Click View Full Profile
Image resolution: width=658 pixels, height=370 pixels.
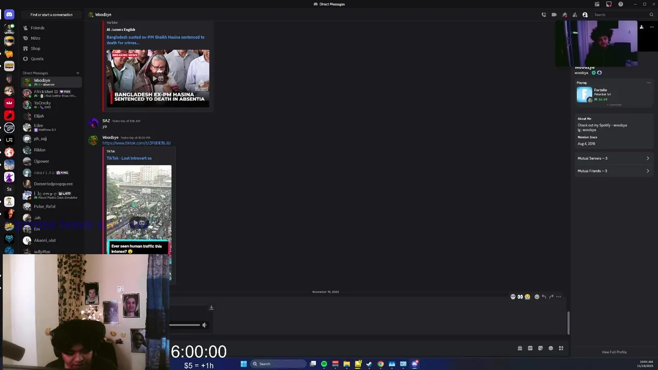click(x=614, y=352)
